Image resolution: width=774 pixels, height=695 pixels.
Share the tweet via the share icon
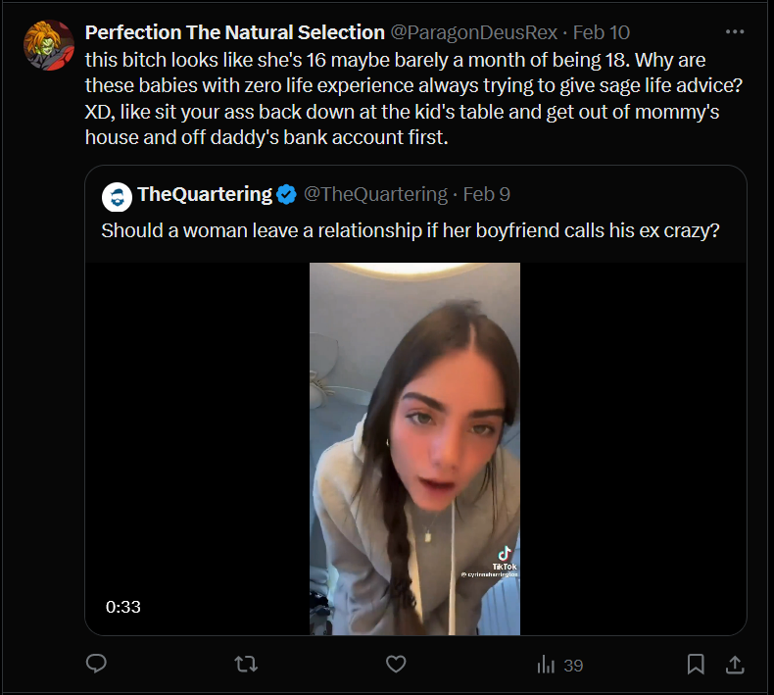(x=734, y=664)
